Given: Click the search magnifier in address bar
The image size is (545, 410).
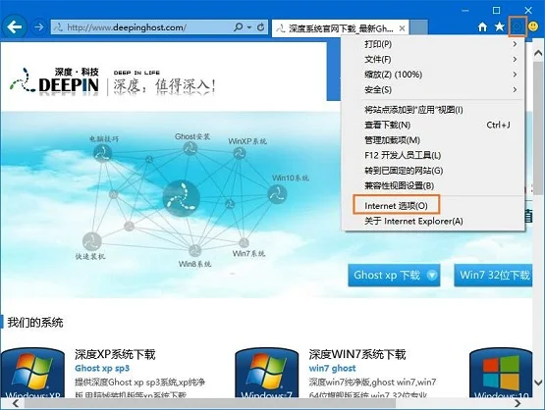Looking at the screenshot, I should [x=239, y=27].
